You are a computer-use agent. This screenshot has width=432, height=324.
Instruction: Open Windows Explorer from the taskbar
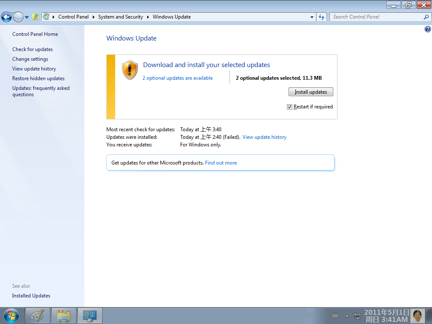point(64,316)
